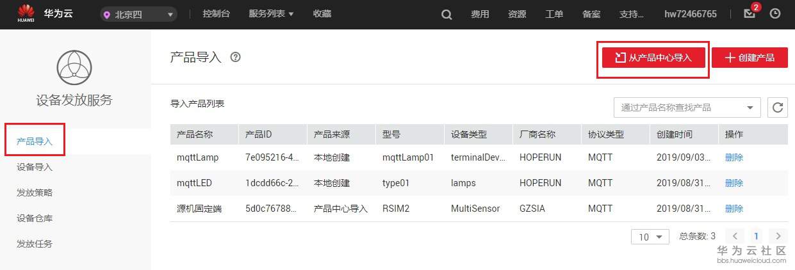Image resolution: width=795 pixels, height=270 pixels.
Task: Change page size 10 dropdown
Action: [650, 237]
